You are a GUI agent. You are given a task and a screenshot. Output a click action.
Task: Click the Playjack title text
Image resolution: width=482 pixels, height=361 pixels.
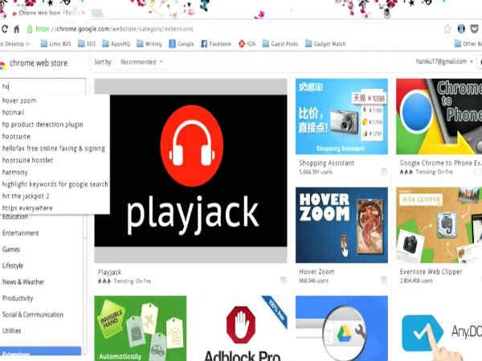pos(109,272)
